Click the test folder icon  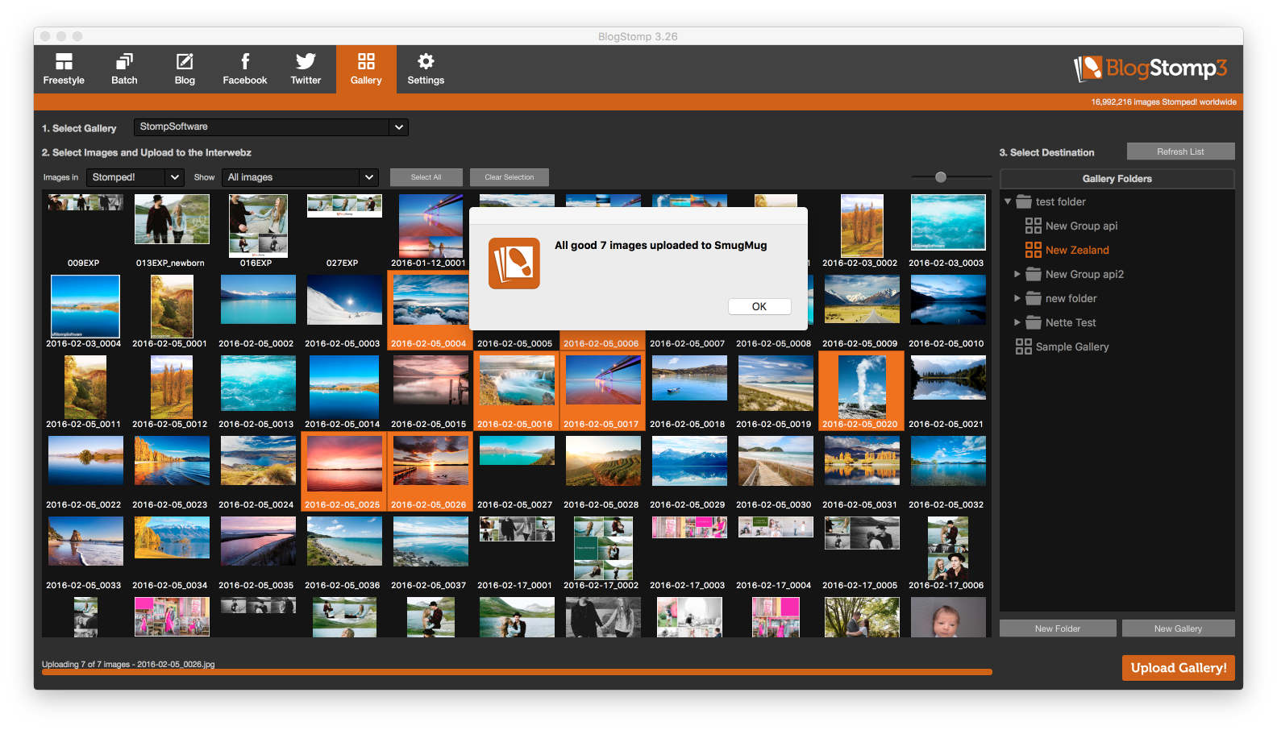(x=1024, y=201)
